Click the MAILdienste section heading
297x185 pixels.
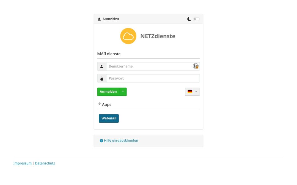[109, 54]
